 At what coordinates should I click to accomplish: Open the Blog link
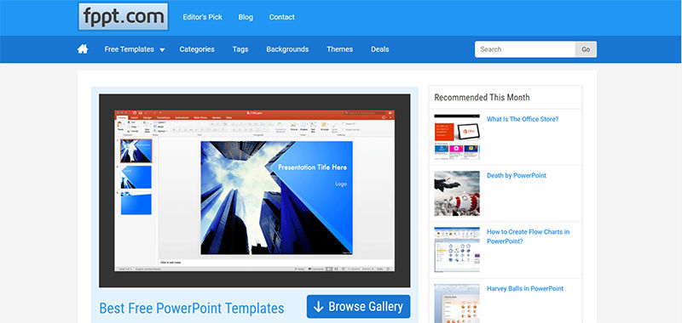click(246, 17)
